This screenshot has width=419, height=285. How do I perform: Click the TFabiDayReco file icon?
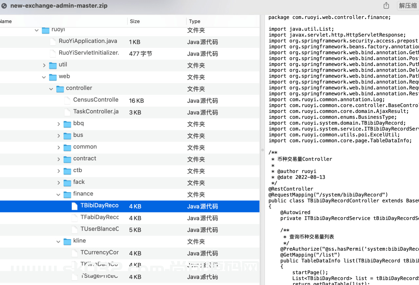(74, 218)
